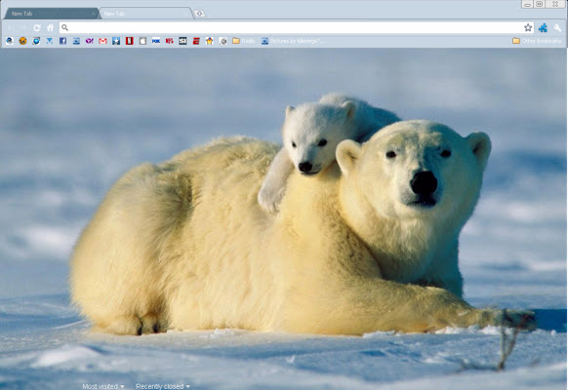The height and width of the screenshot is (390, 568).
Task: Switch to the second New Tab tab
Action: pos(144,14)
